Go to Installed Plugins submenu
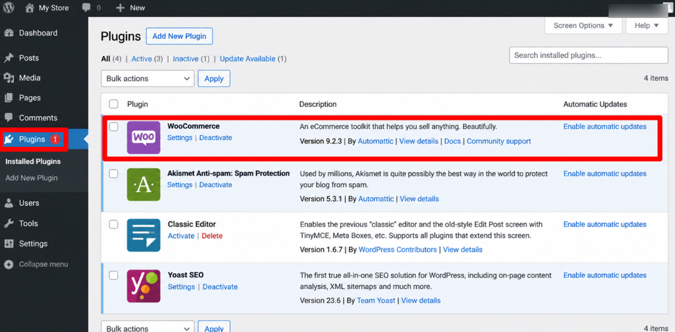 tap(33, 161)
